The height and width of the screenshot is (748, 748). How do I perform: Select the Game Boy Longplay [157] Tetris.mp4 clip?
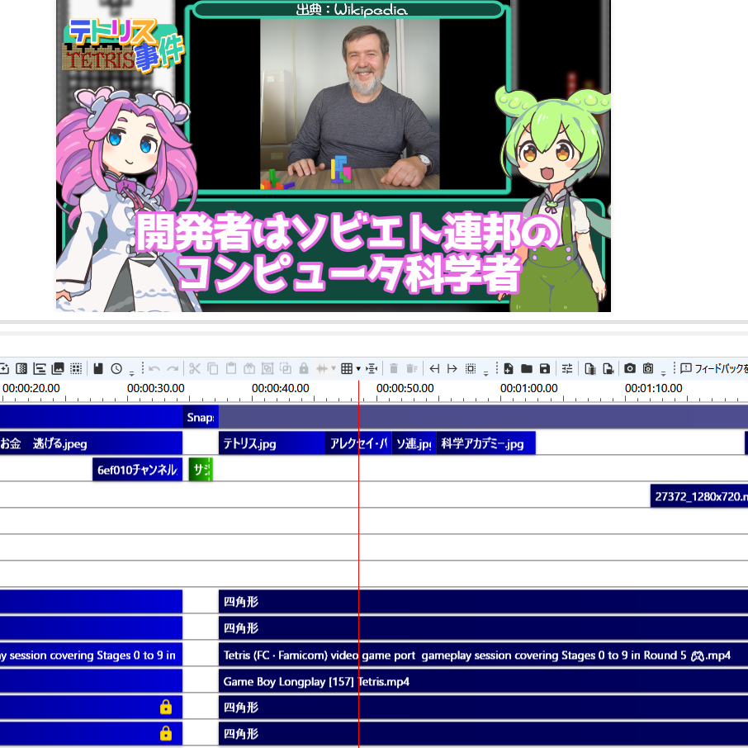tap(483, 681)
